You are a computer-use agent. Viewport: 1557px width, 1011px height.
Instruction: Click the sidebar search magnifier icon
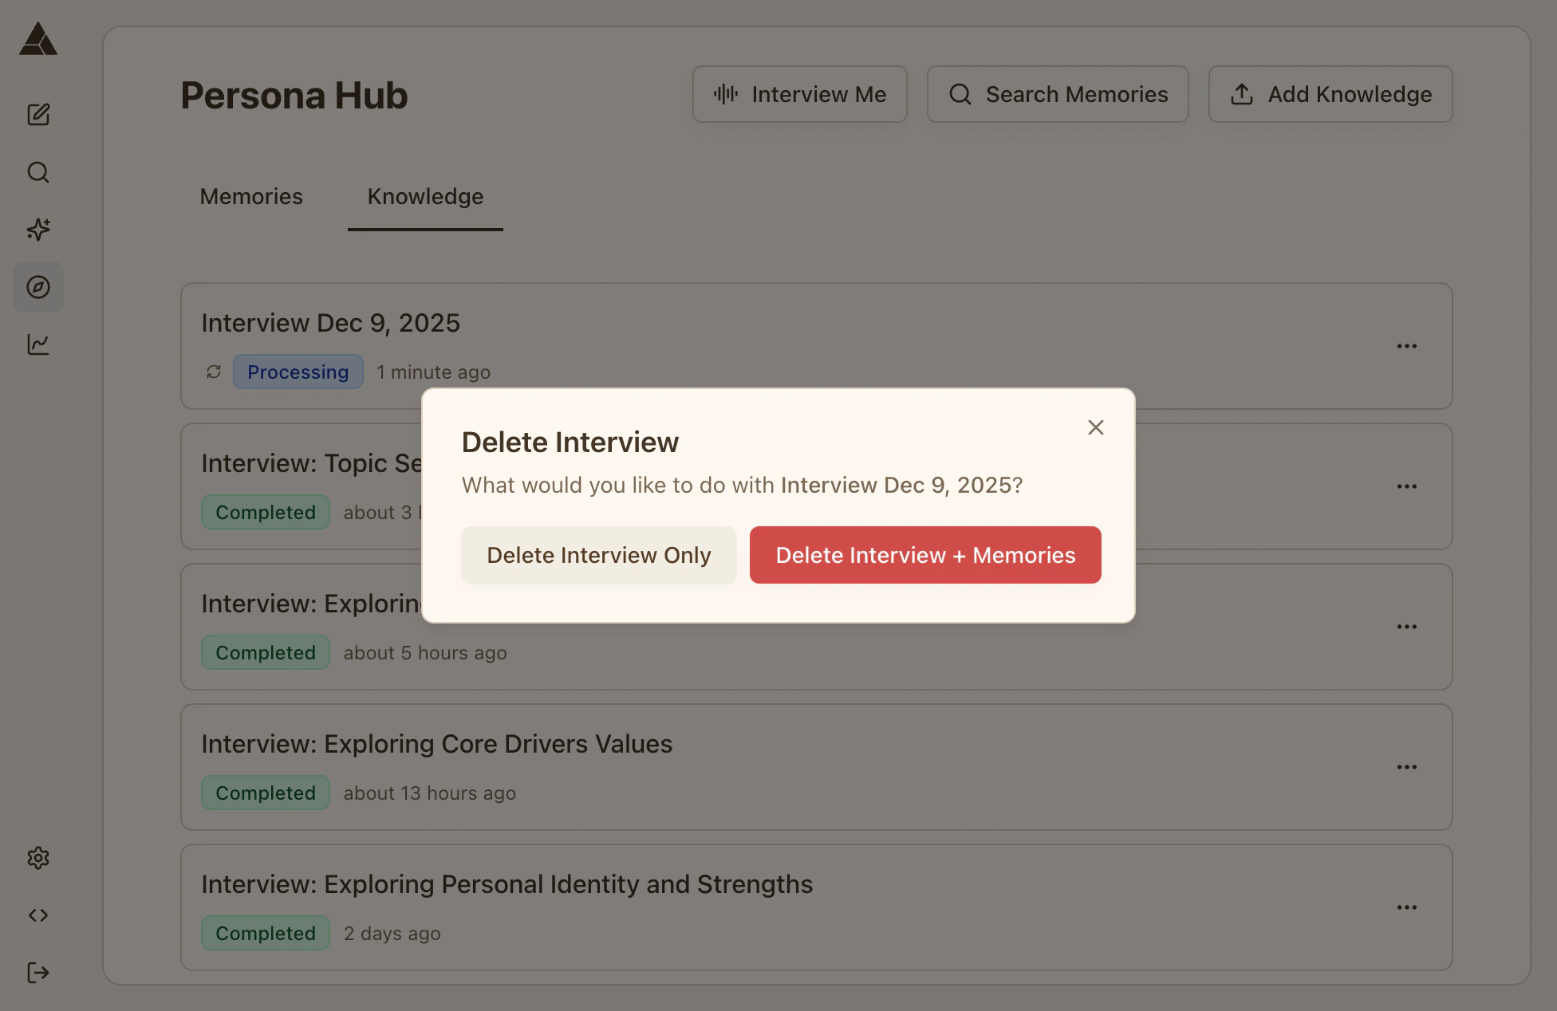pyautogui.click(x=38, y=172)
